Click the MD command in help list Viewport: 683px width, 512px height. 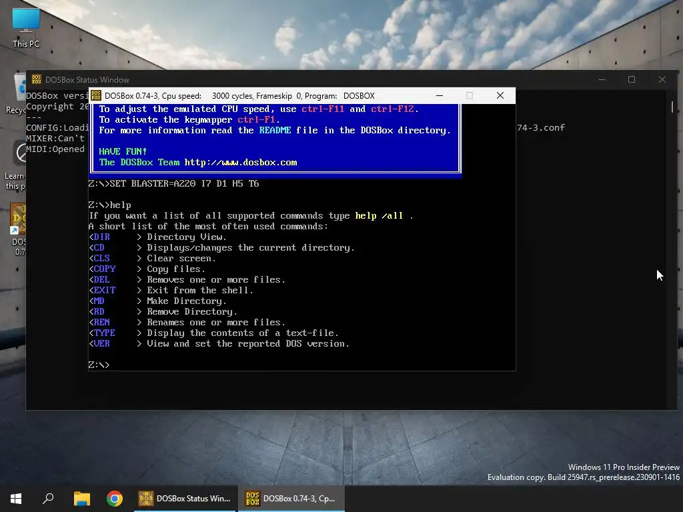[99, 301]
